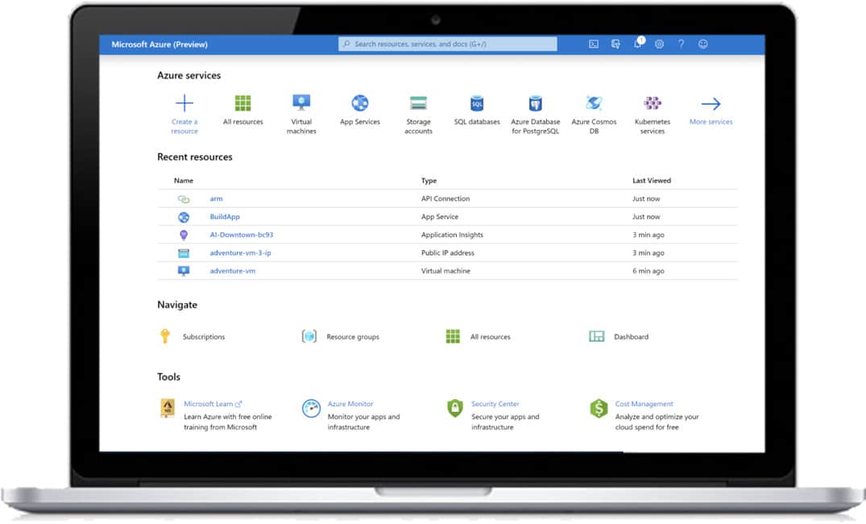866x524 pixels.
Task: Open the SQL databases icon
Action: click(x=477, y=103)
